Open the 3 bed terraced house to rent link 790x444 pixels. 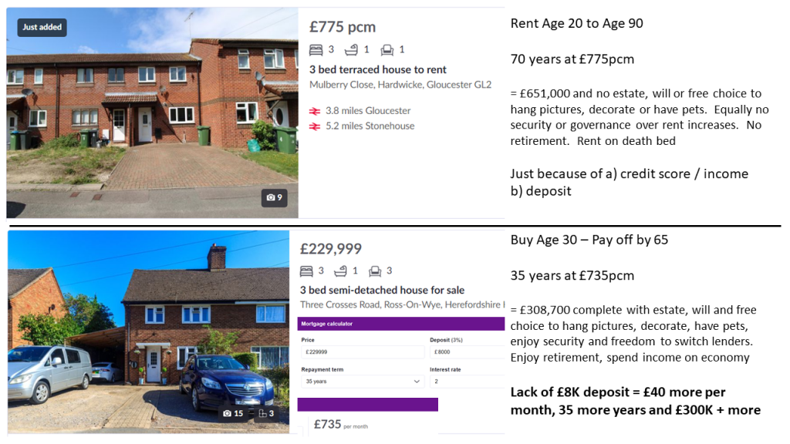(378, 70)
